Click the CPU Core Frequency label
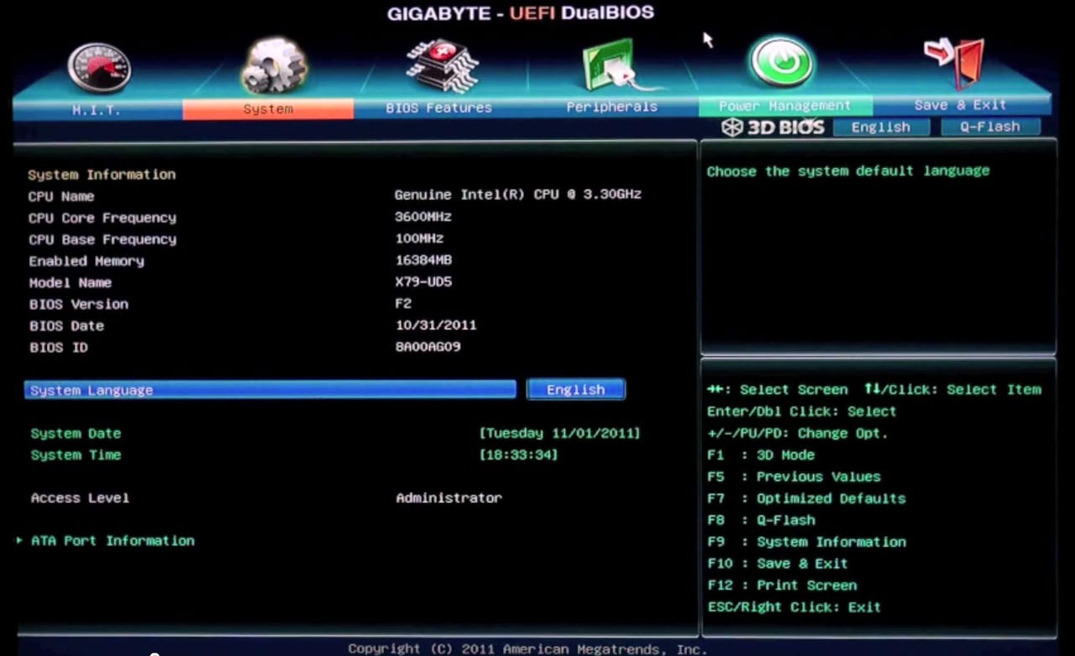This screenshot has height=656, width=1075. (x=102, y=218)
